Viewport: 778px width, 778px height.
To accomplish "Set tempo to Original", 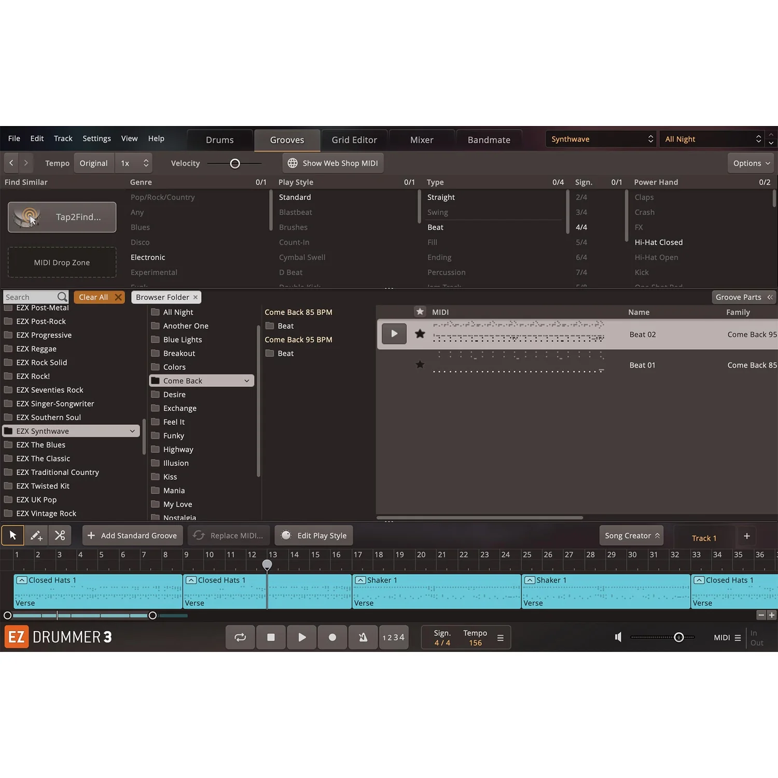I will [x=94, y=163].
